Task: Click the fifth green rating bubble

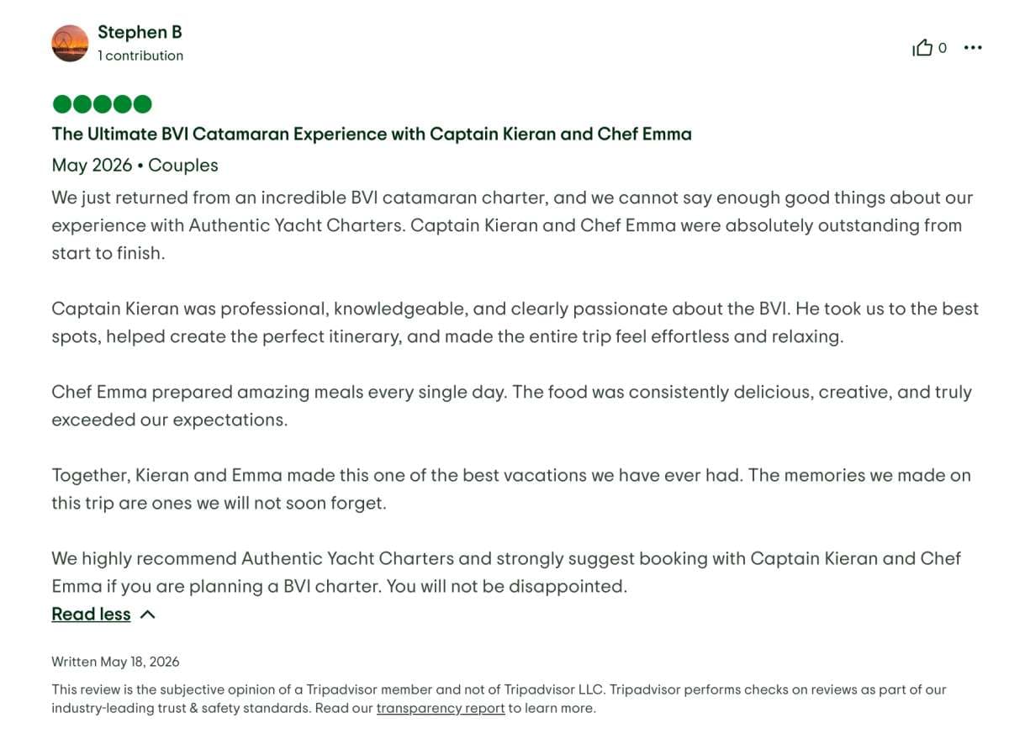Action: pos(143,104)
